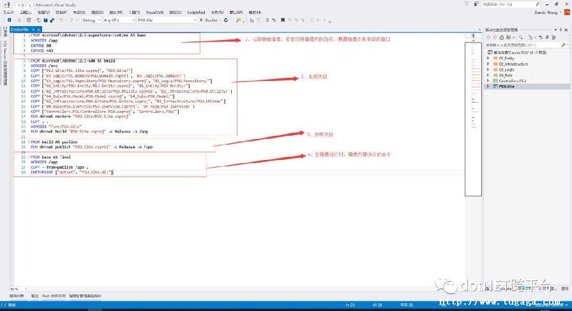Select the 03_Logic solution folder
This screenshot has width=572, height=311.
click(x=506, y=69)
